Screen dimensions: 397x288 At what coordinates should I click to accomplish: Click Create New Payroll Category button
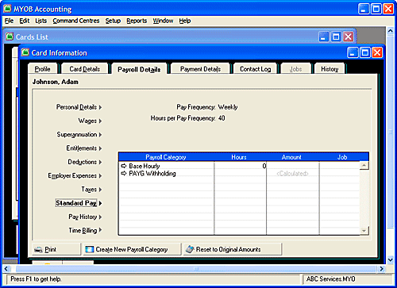point(132,249)
